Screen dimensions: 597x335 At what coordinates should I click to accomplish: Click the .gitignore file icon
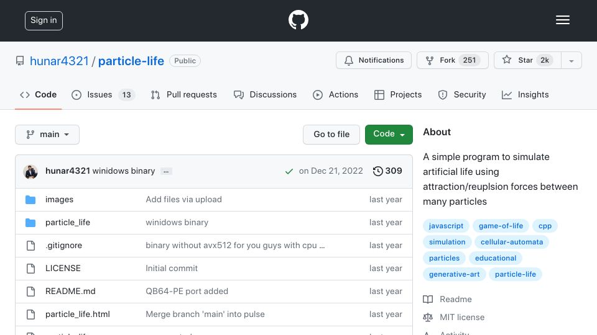tap(31, 246)
